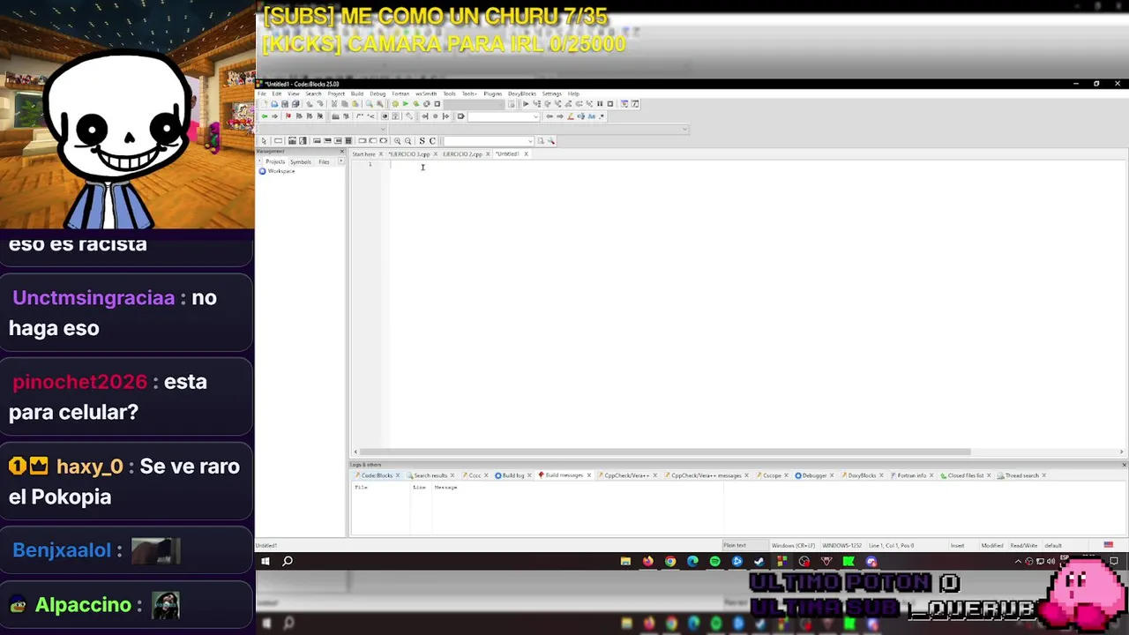Image resolution: width=1129 pixels, height=635 pixels.
Task: Open the code completion scope dropdown
Action: click(322, 129)
